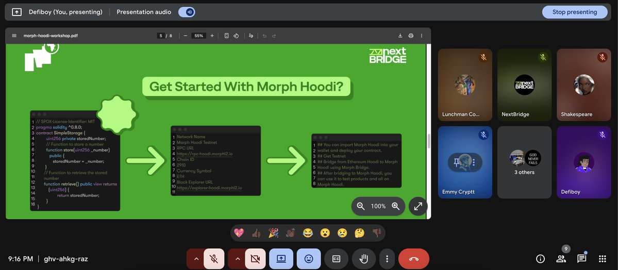Click the fit to page icon

[227, 36]
